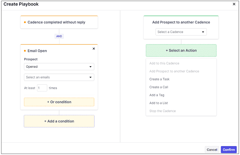Click the AND connector badge
The height and width of the screenshot is (155, 240).
[59, 36]
